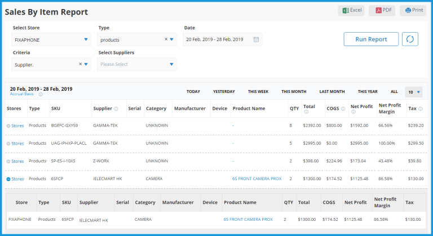
Task: Filter report by YESTERDAY
Action: point(224,92)
